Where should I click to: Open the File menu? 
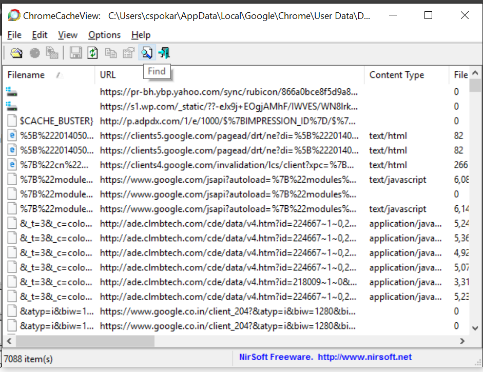click(14, 35)
